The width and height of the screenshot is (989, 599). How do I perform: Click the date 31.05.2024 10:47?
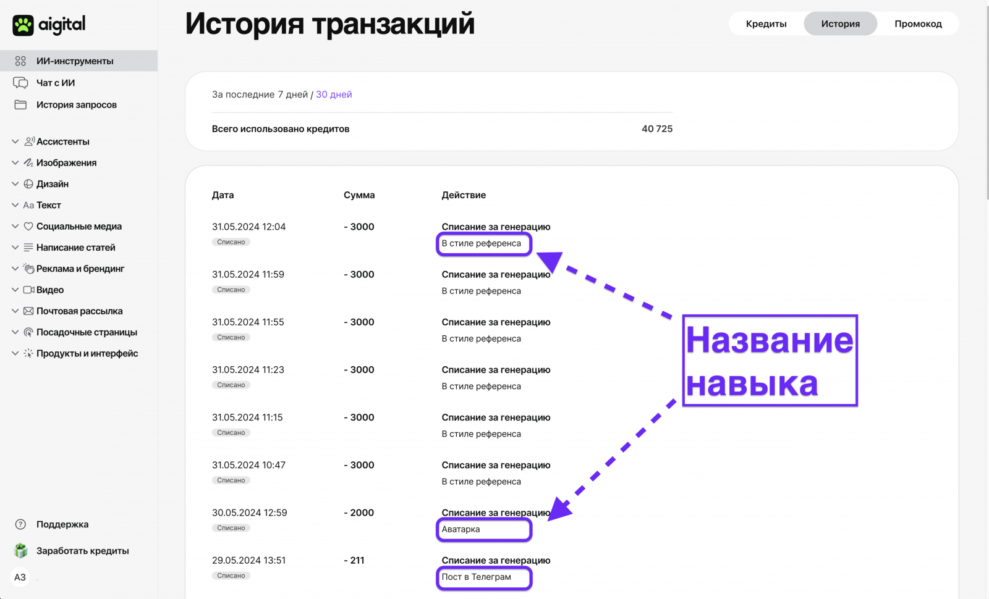tap(249, 465)
